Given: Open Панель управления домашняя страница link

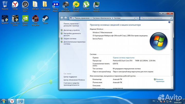Looking at the screenshot, I should pyautogui.click(x=71, y=24).
